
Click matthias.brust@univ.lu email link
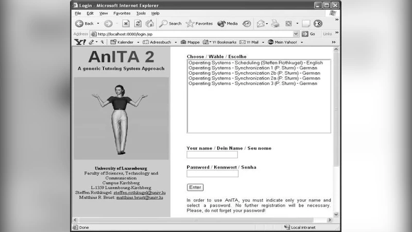click(140, 197)
